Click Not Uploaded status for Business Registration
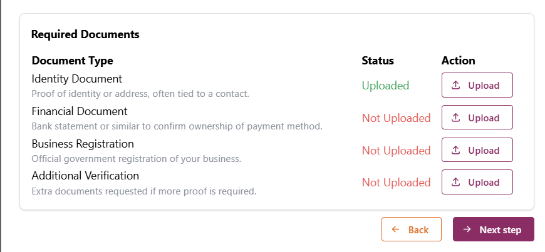 pyautogui.click(x=396, y=151)
